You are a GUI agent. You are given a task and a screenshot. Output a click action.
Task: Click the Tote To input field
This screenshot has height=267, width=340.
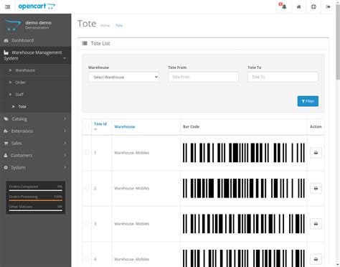click(283, 77)
